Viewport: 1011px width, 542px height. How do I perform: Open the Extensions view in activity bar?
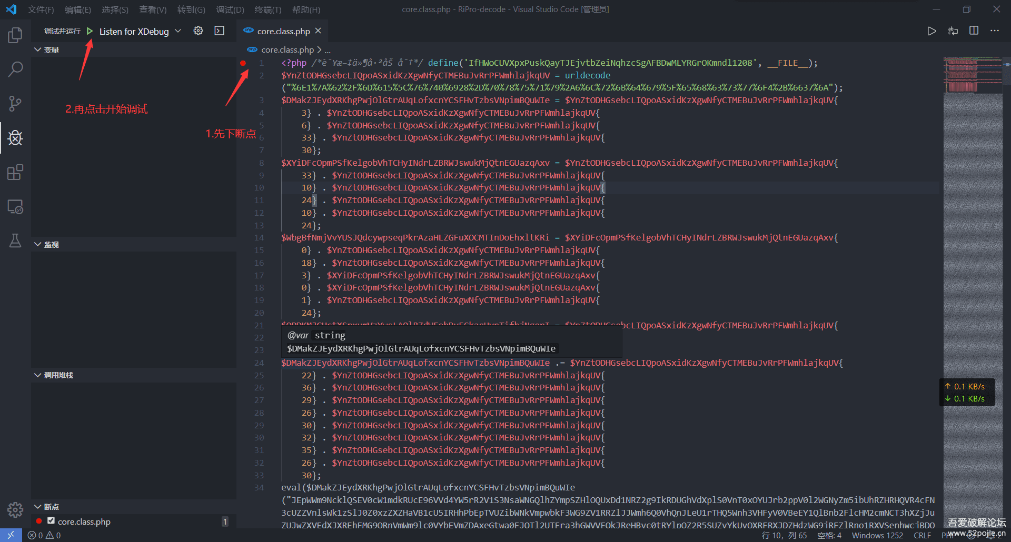[x=15, y=173]
